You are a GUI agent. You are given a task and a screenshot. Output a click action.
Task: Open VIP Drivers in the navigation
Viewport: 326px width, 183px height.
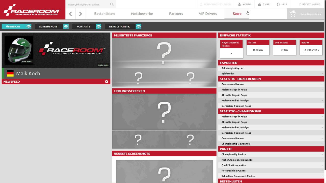tap(208, 14)
